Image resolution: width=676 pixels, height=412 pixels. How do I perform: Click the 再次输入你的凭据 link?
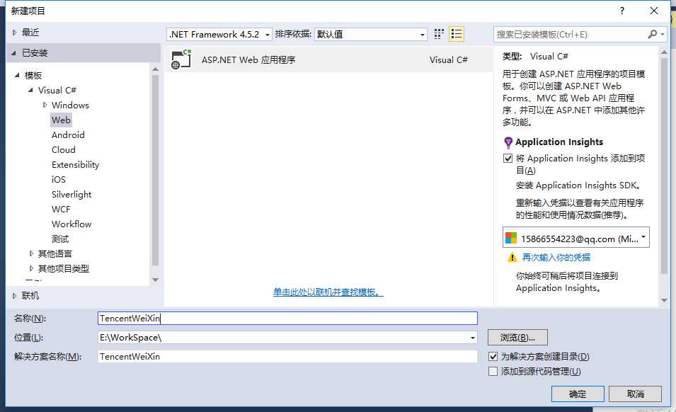pyautogui.click(x=556, y=257)
